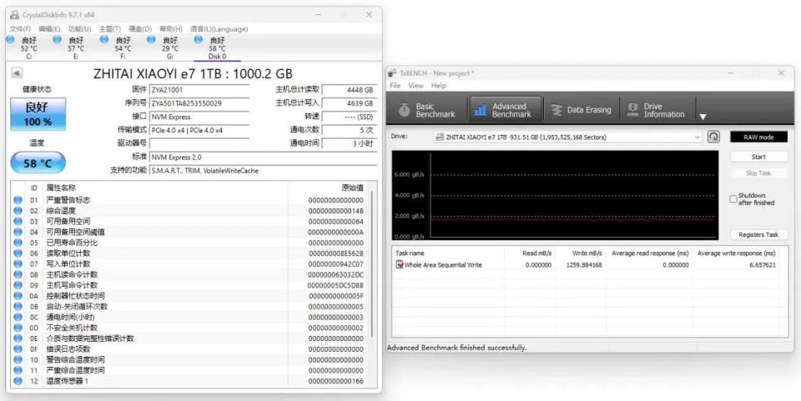Select drive F: health status icon
Image resolution: width=801 pixels, height=401 pixels.
104,39
